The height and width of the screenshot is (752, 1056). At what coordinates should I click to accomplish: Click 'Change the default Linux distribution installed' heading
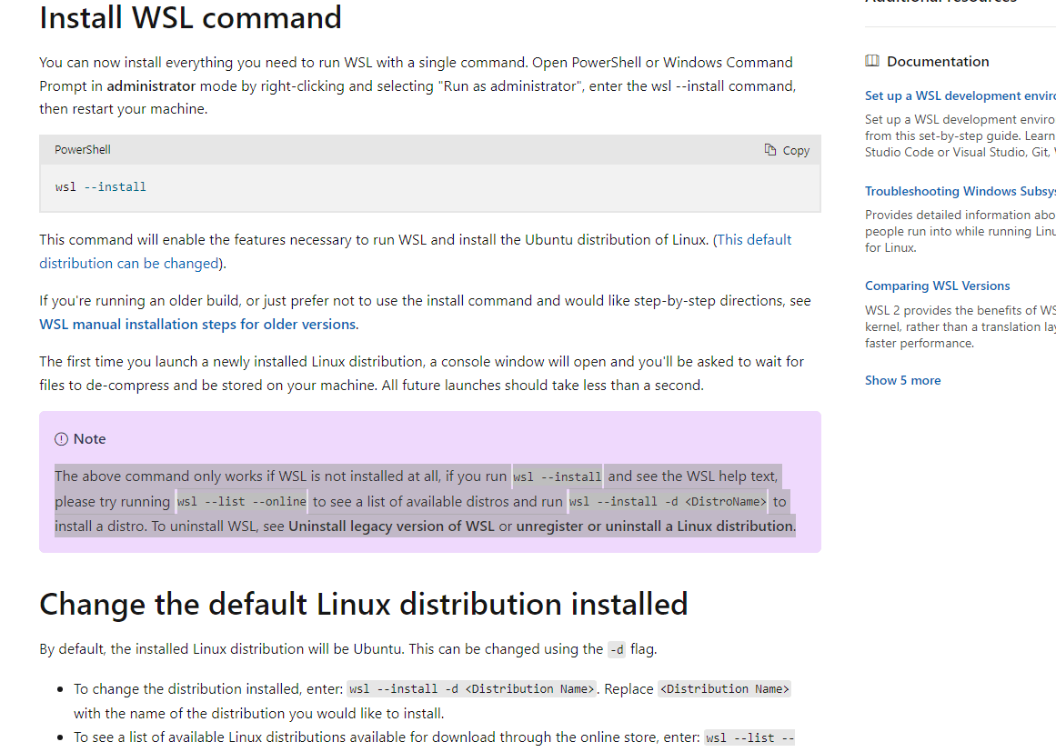point(363,603)
